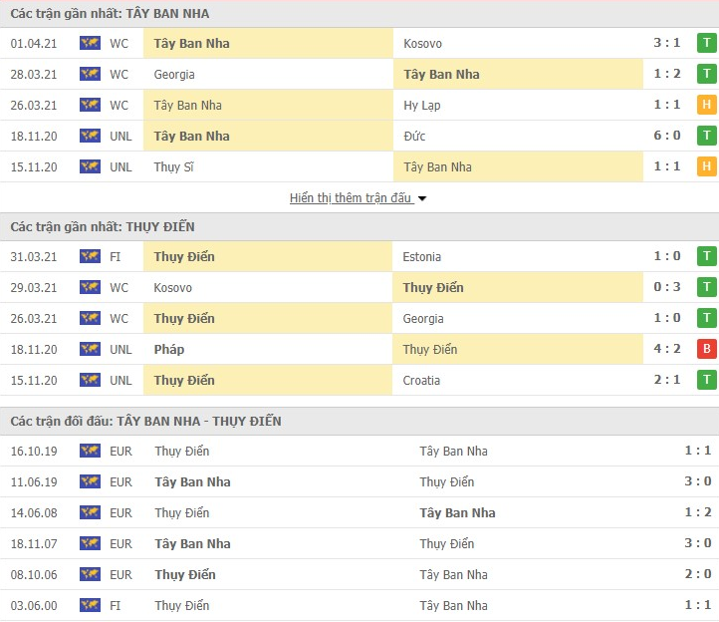The width and height of the screenshot is (719, 622).
Task: Click flag icon in the 03.06.00 friendly row
Action: pyautogui.click(x=90, y=606)
